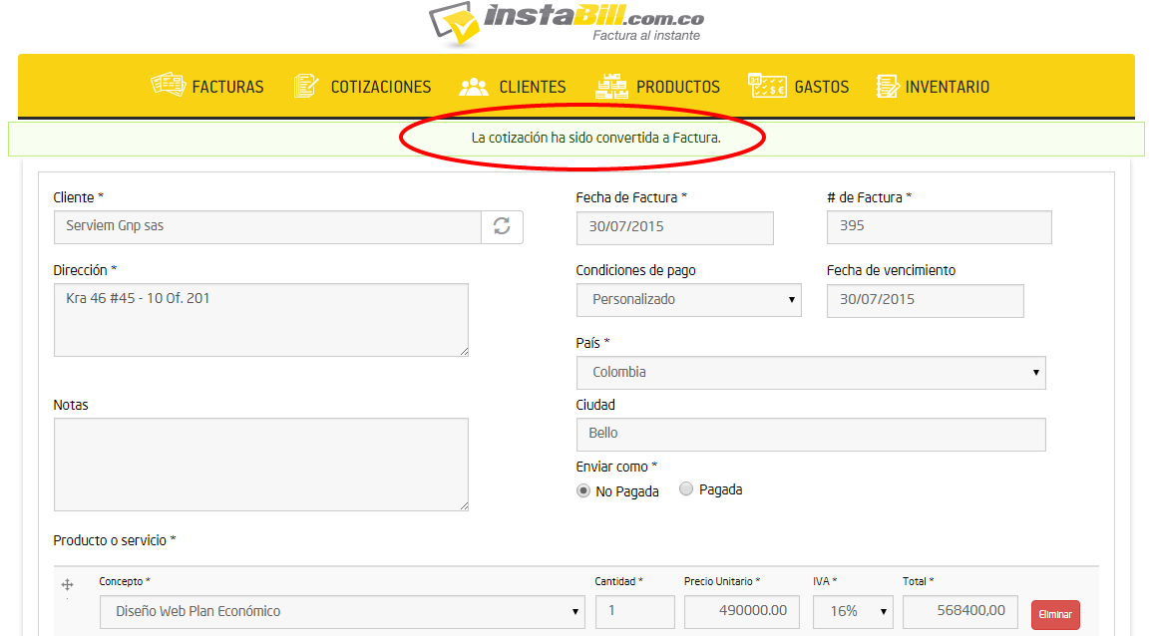
Task: Select the No Pagada radio option
Action: click(x=583, y=490)
